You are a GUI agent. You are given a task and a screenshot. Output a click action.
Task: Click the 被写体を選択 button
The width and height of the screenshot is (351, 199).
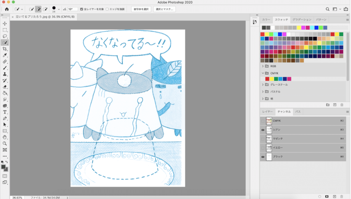point(141,9)
